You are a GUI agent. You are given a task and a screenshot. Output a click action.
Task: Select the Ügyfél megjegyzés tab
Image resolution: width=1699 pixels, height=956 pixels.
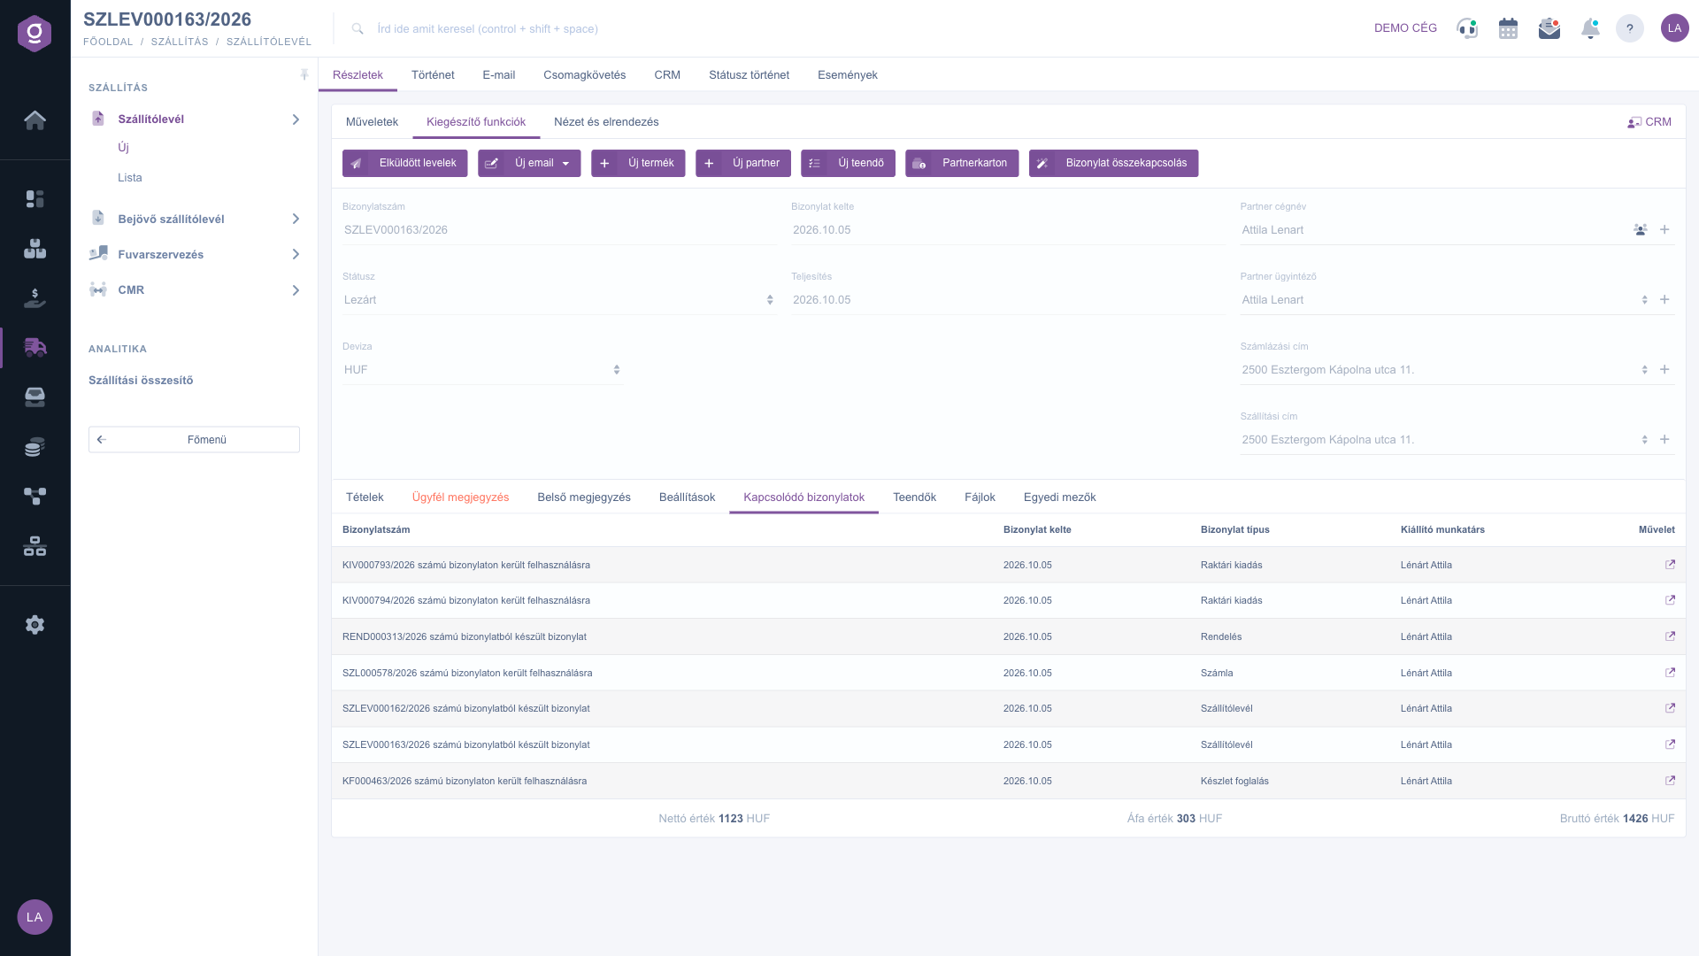(460, 497)
